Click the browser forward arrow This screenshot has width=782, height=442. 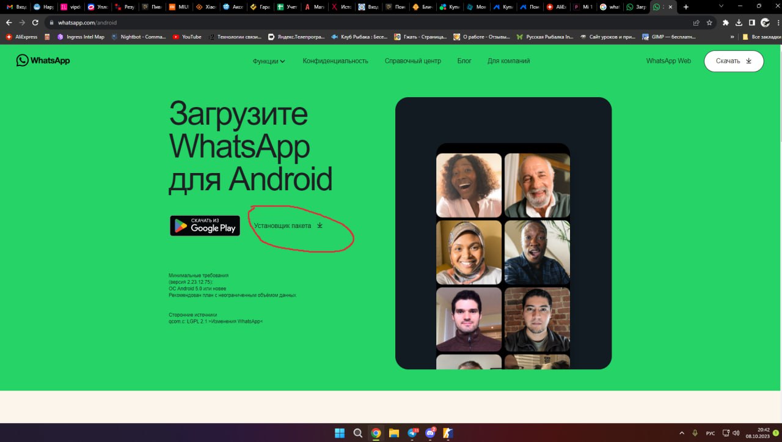[22, 23]
